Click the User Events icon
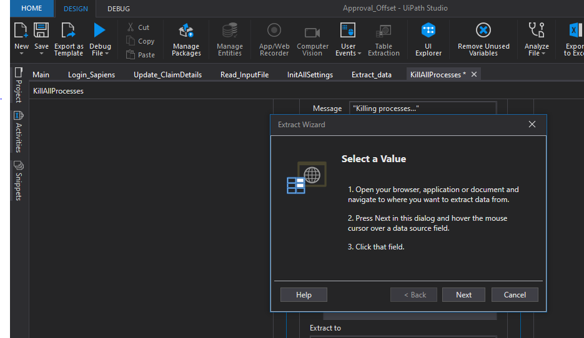 348,31
